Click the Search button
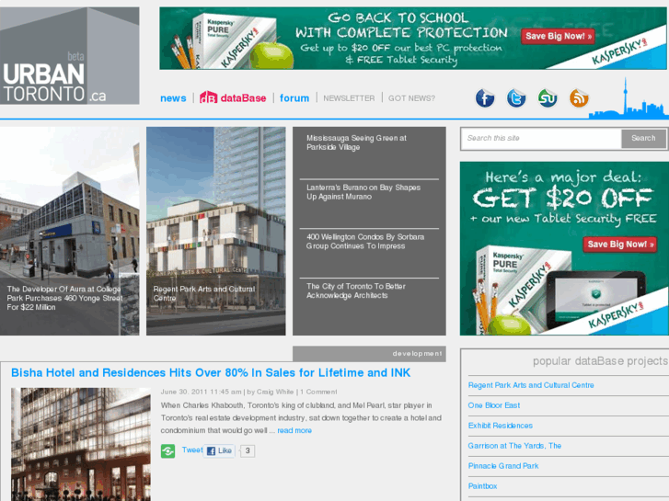Image resolution: width=669 pixels, height=501 pixels. 643,138
